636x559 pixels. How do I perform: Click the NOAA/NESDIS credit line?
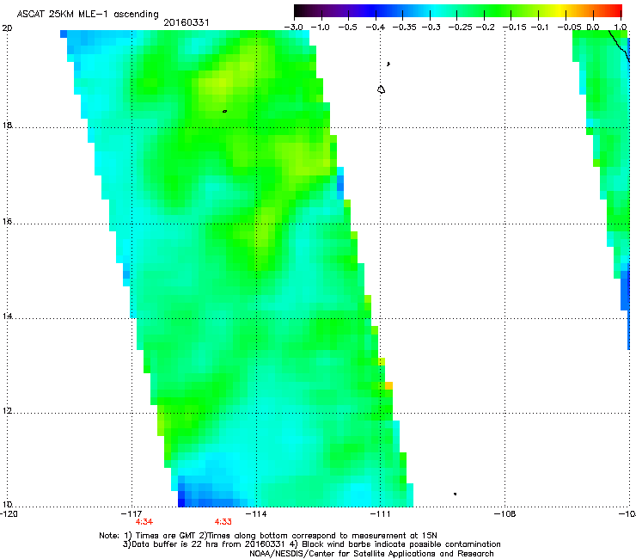click(371, 553)
